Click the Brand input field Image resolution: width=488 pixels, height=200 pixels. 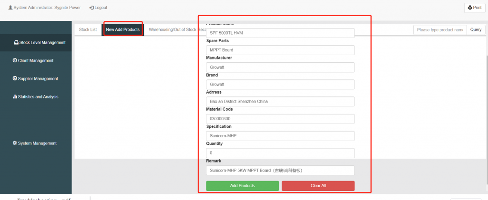click(280, 85)
